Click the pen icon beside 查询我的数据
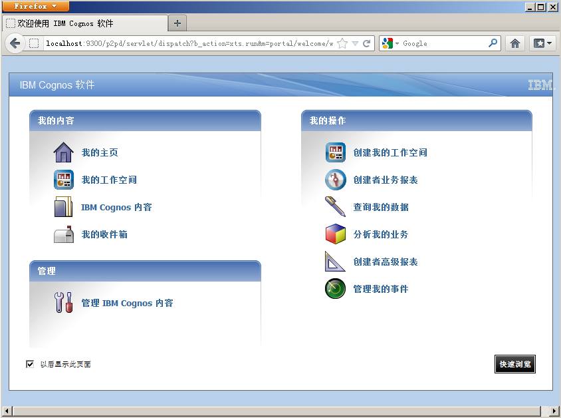The height and width of the screenshot is (418, 561). click(x=335, y=207)
